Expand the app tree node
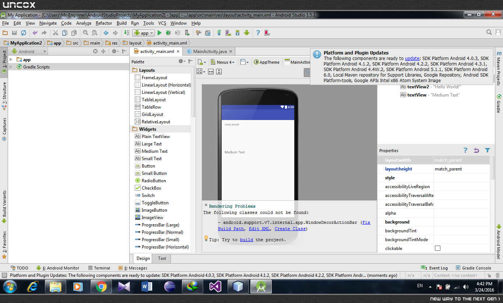This screenshot has width=503, height=303. pyautogui.click(x=11, y=60)
